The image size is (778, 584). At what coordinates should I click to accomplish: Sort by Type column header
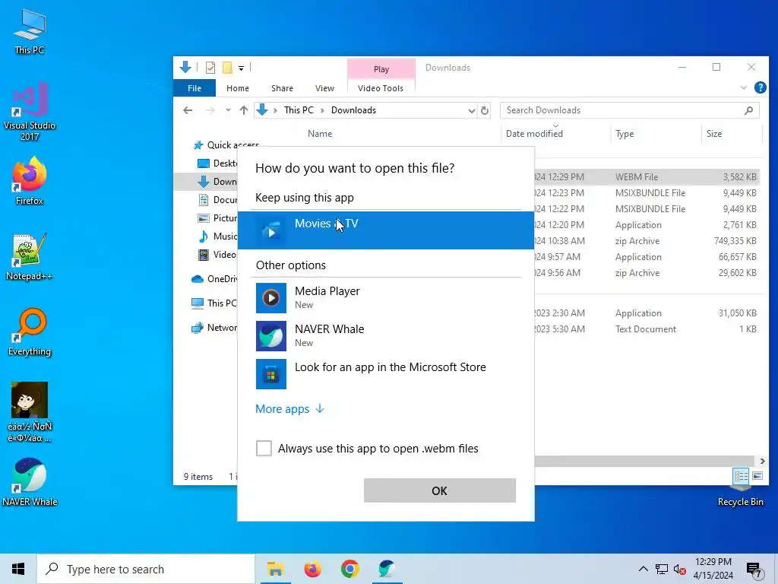625,134
